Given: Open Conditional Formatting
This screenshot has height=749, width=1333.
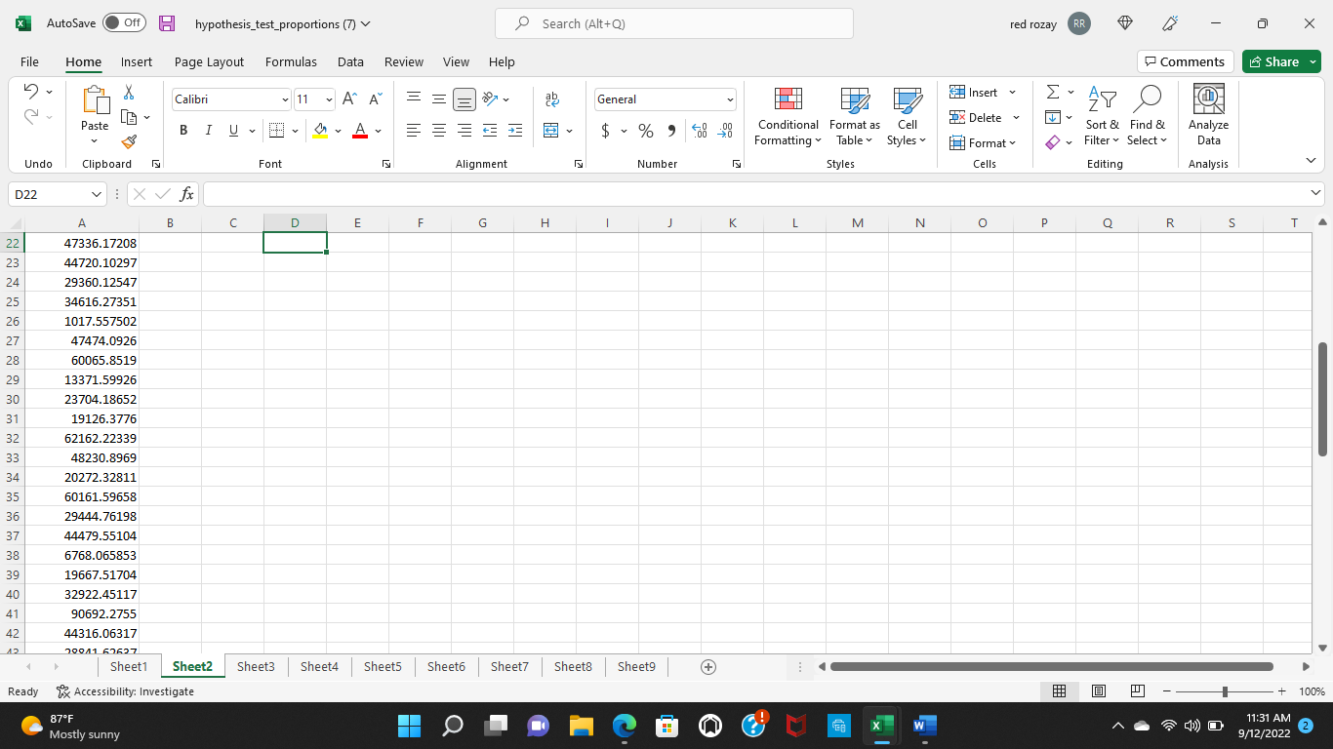Looking at the screenshot, I should pyautogui.click(x=788, y=117).
